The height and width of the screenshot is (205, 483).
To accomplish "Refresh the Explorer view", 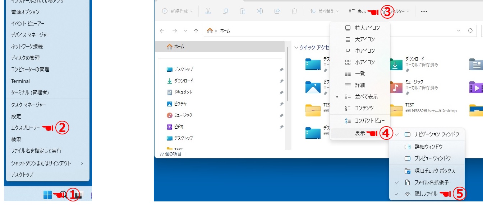I will tap(470, 31).
